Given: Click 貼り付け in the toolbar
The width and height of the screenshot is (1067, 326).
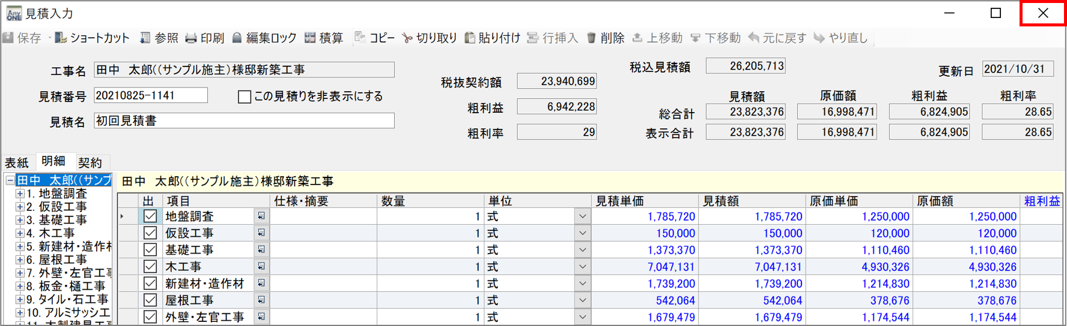Looking at the screenshot, I should pos(470,38).
